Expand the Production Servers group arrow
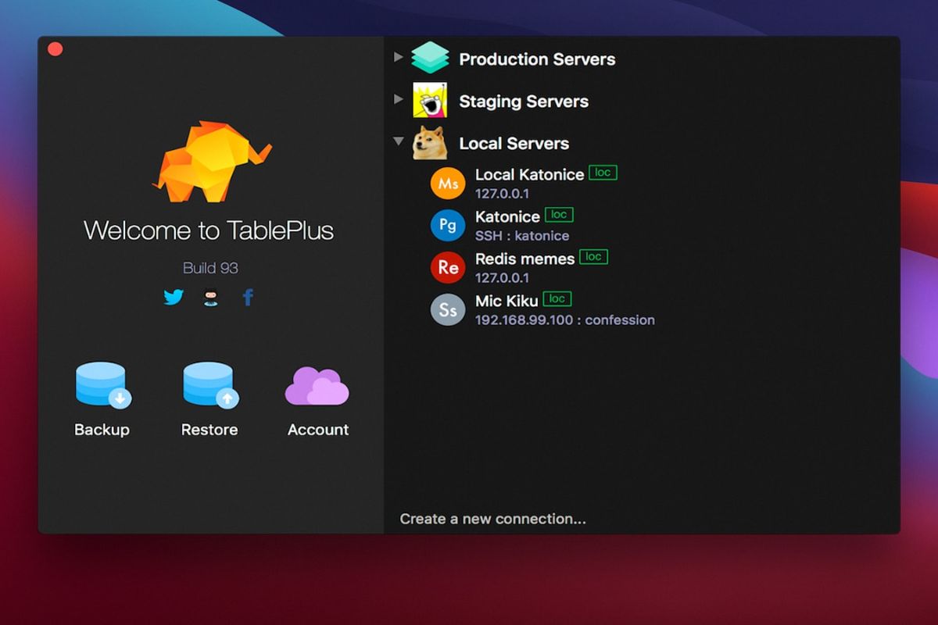 click(x=399, y=57)
